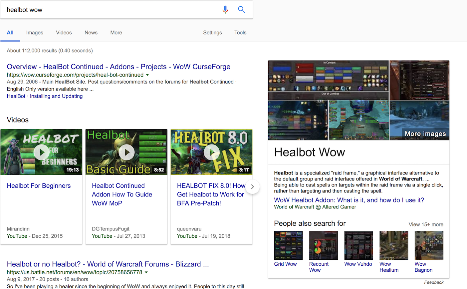Click the blue magnifier search icon
This screenshot has width=467, height=289.
(x=242, y=10)
